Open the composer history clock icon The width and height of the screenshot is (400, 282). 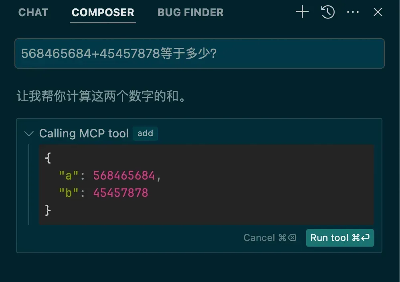(328, 12)
